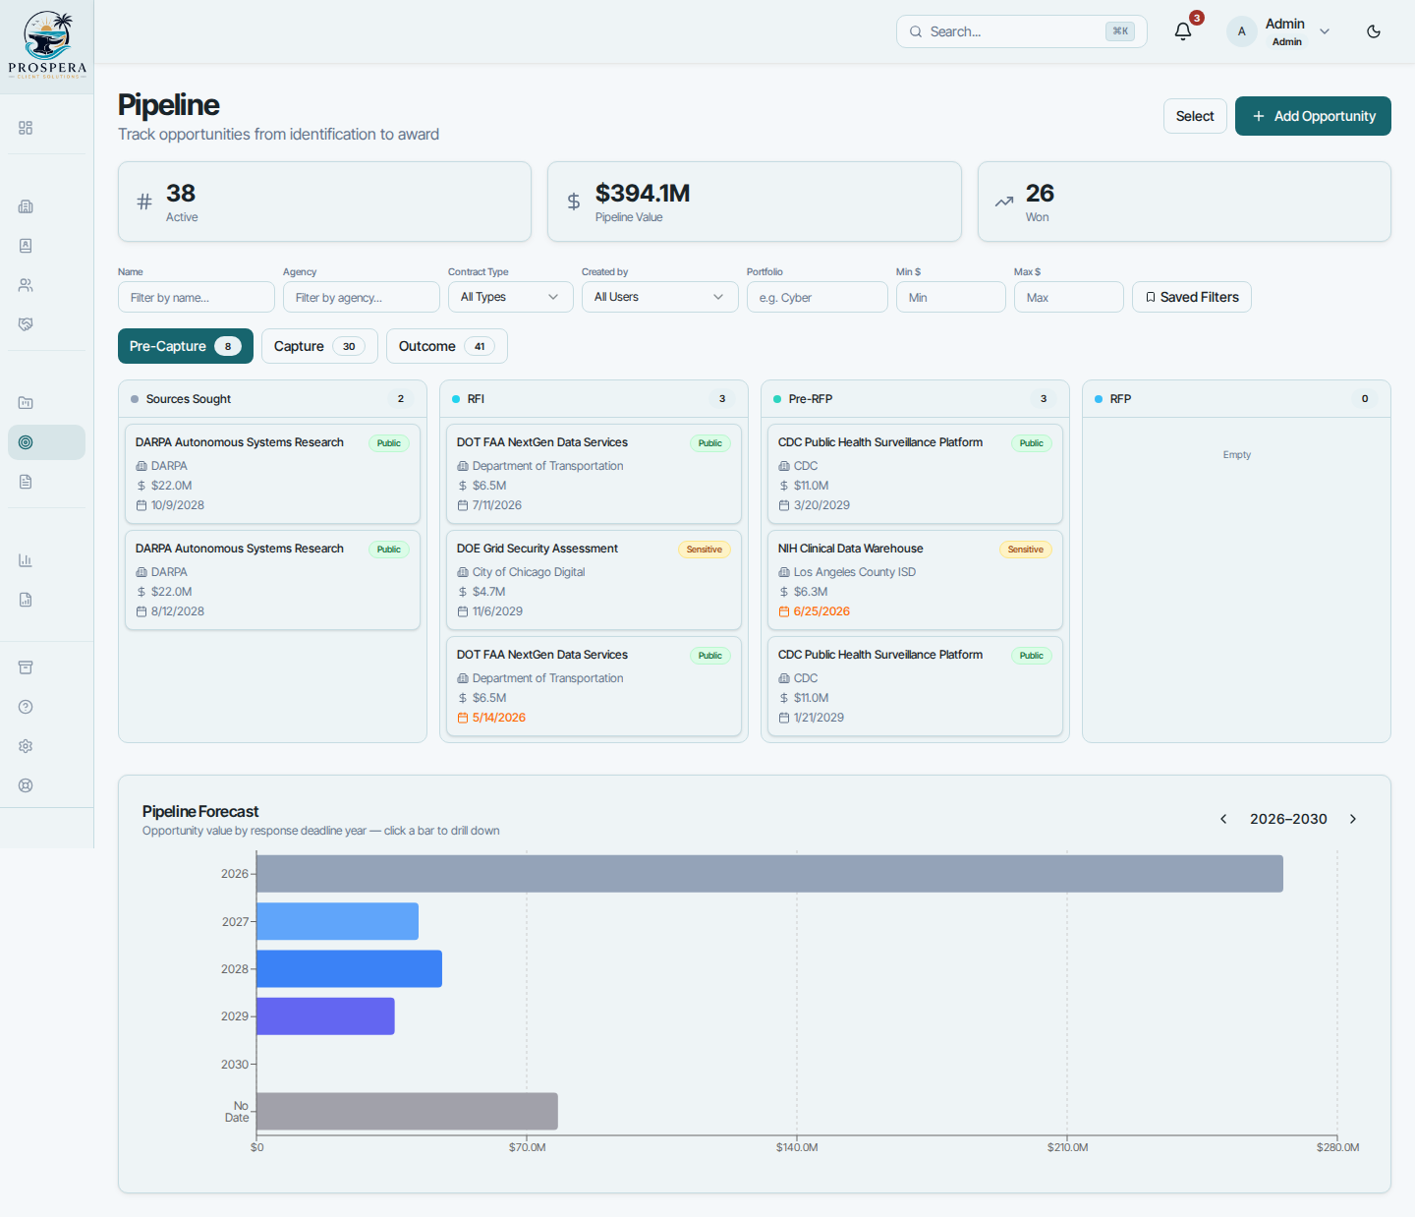1415x1217 pixels.
Task: Click the Pre-RFP column header
Action: [x=915, y=399]
